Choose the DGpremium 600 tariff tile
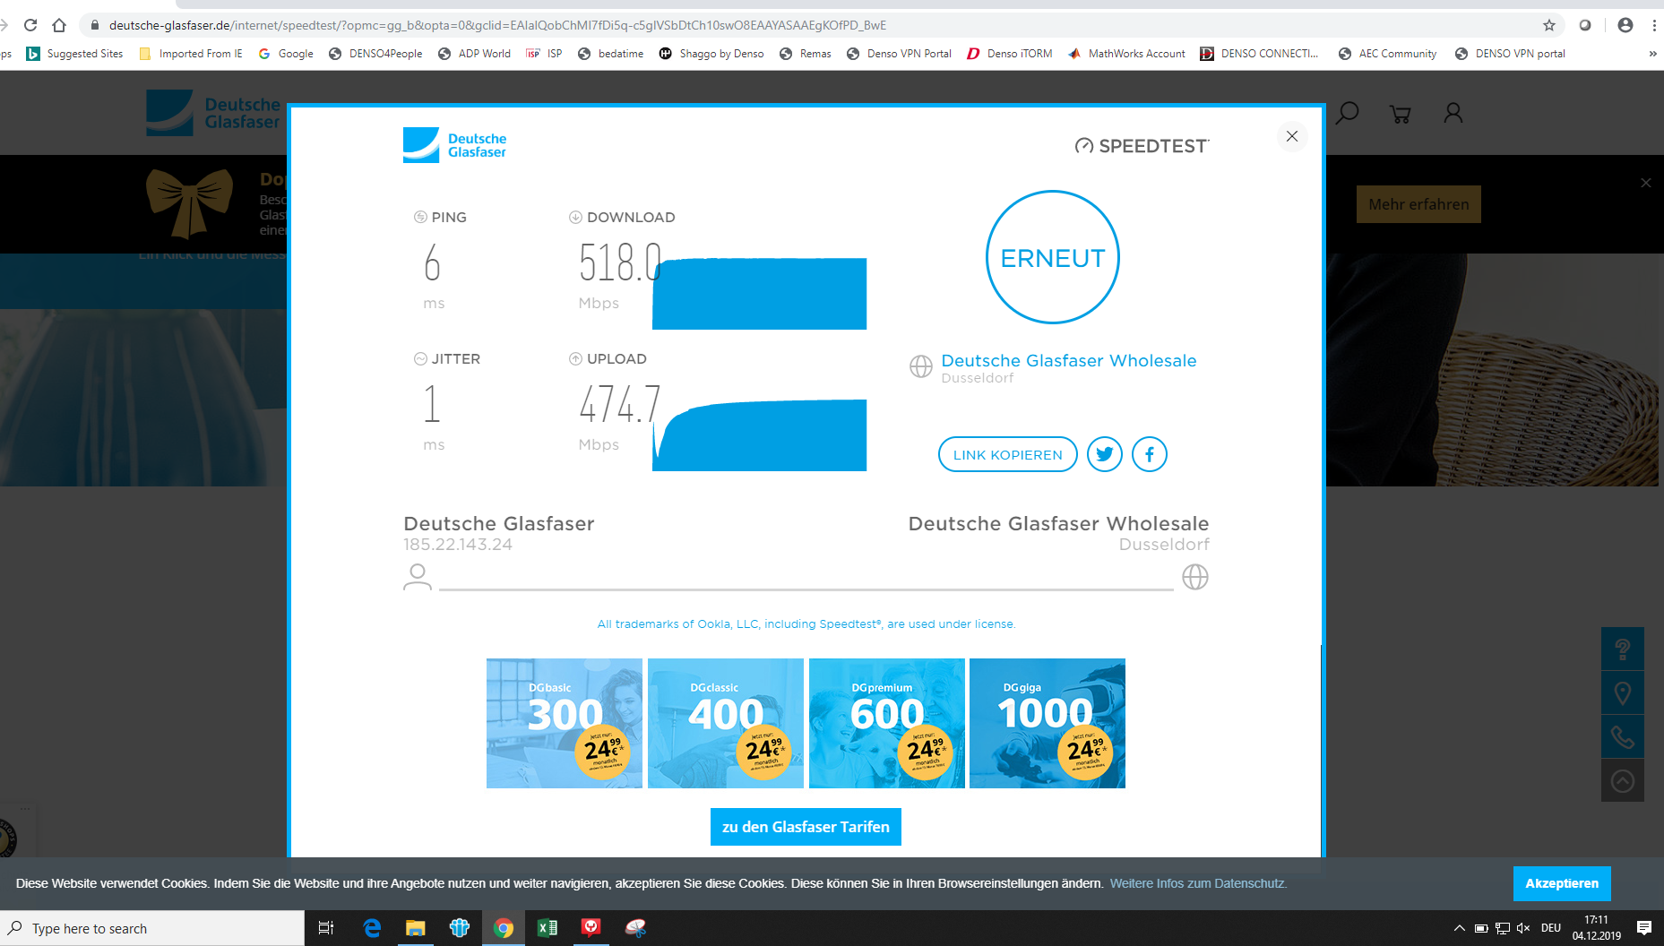Image resolution: width=1664 pixels, height=946 pixels. pos(887,723)
